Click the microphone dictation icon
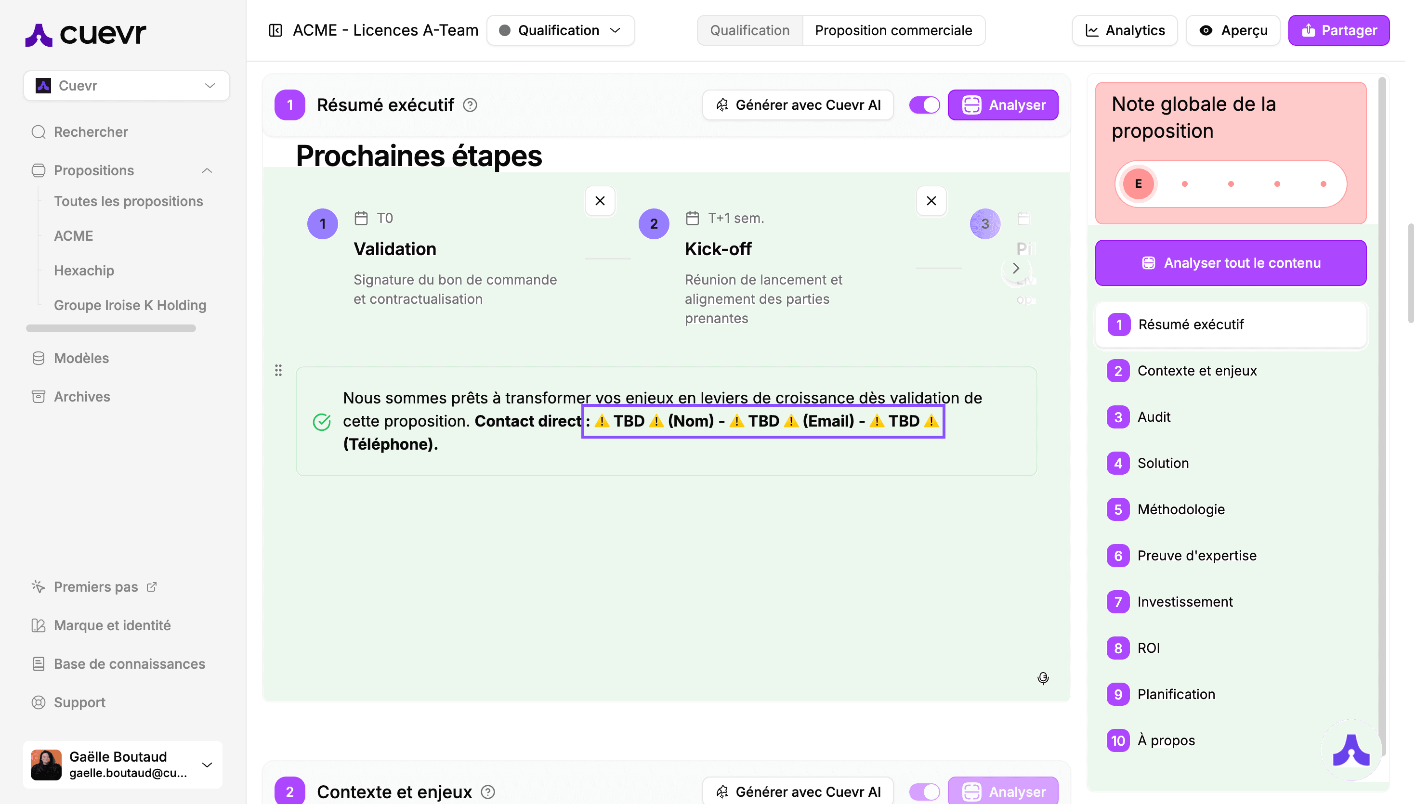Viewport: 1416px width, 804px height. [x=1043, y=678]
